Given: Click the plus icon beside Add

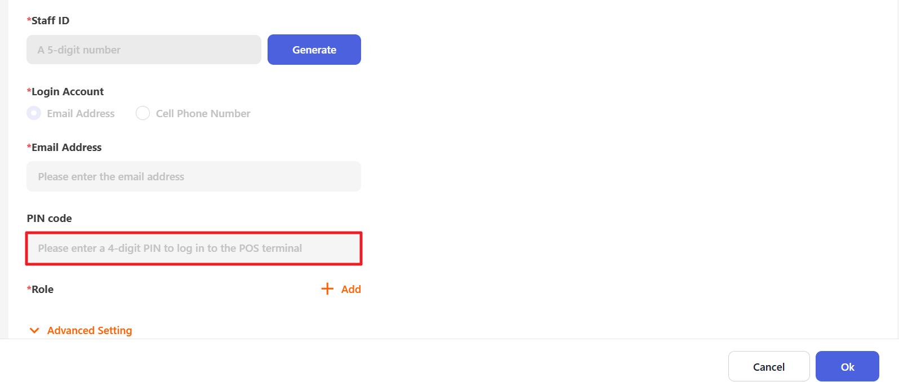Looking at the screenshot, I should [x=327, y=289].
